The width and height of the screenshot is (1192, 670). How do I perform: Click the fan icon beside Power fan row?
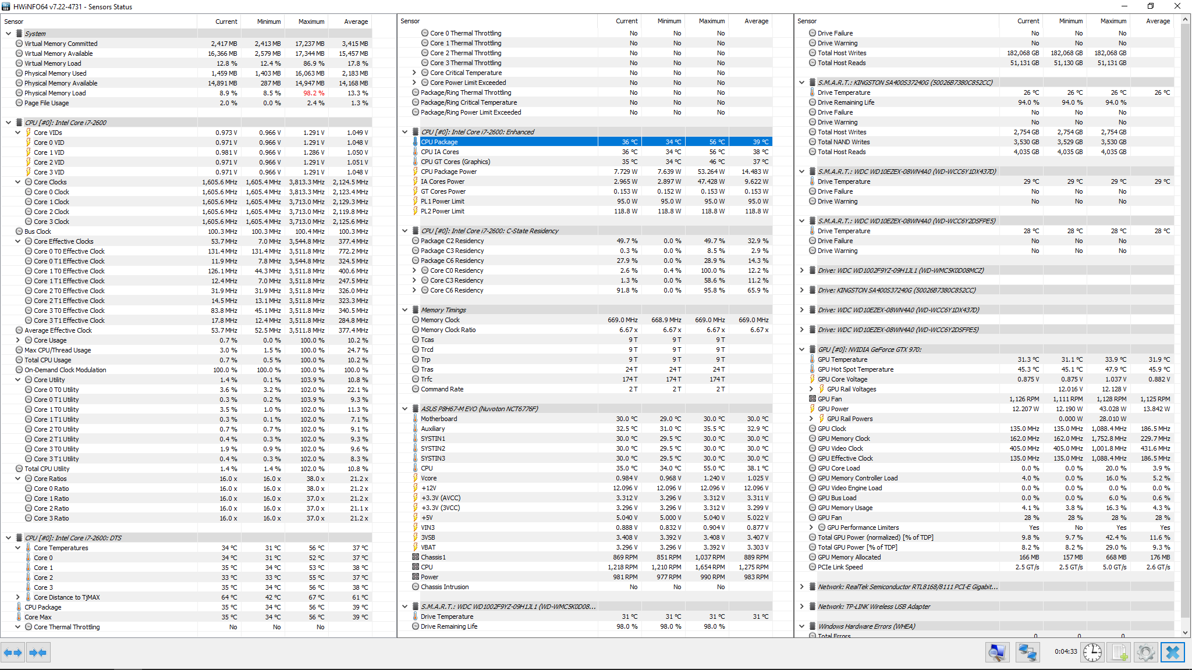coord(416,577)
